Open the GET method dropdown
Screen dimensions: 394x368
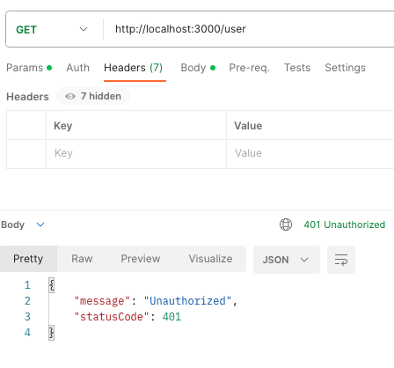[52, 29]
